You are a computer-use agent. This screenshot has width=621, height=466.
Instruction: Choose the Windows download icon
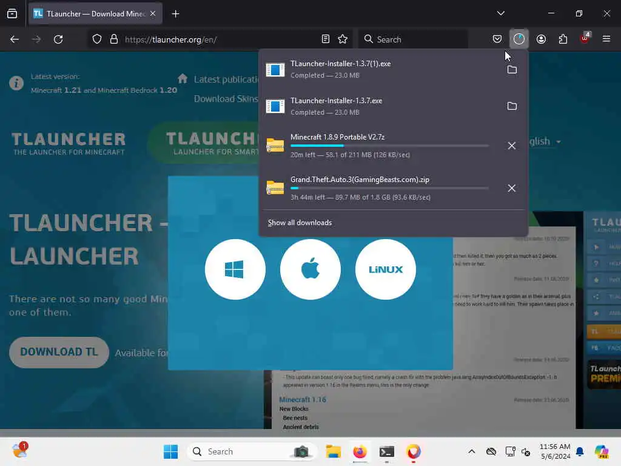click(235, 269)
